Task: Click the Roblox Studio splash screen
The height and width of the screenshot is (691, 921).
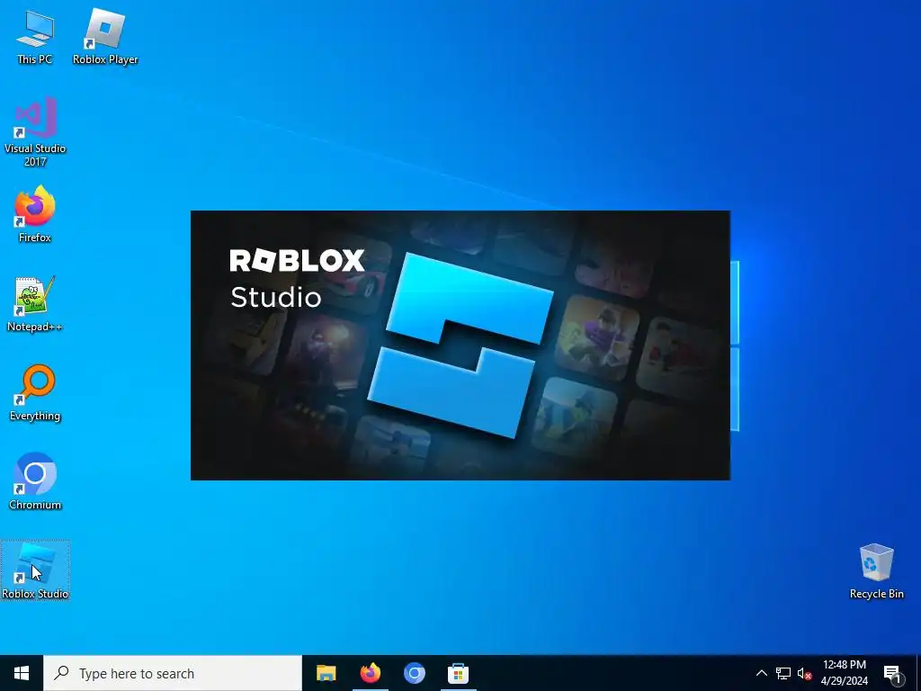Action: 460,345
